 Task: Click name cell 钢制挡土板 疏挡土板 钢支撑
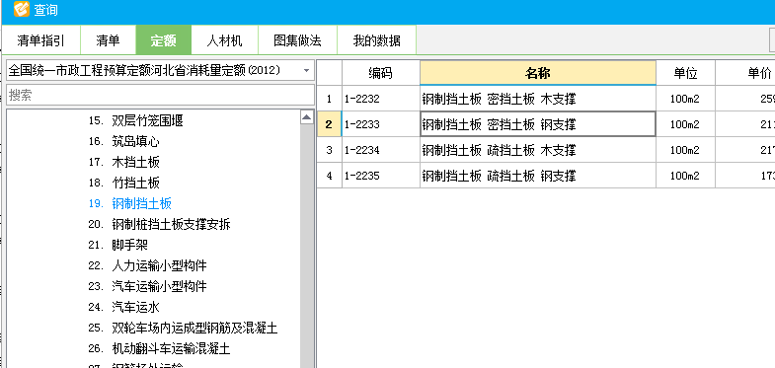click(538, 176)
